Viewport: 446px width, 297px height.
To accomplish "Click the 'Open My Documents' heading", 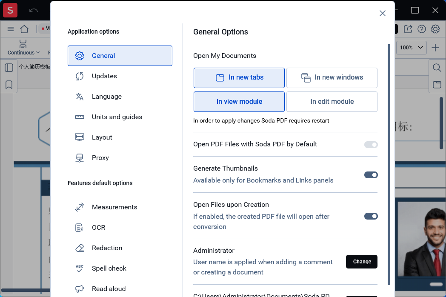I will pyautogui.click(x=225, y=56).
